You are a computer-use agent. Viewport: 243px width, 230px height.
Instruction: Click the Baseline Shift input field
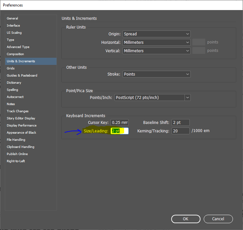180,123
